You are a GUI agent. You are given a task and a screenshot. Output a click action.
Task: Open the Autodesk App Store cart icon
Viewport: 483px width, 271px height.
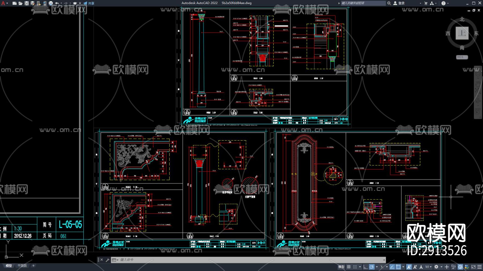pos(426,3)
